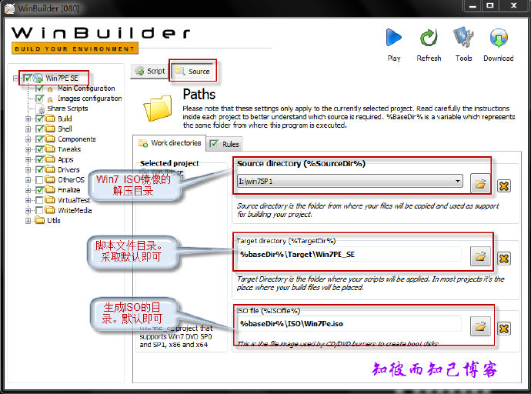This screenshot has width=531, height=394.
Task: Toggle the Images configuration checkbox
Action: [x=39, y=98]
